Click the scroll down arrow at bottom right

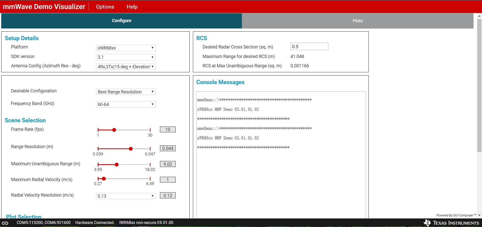479,215
